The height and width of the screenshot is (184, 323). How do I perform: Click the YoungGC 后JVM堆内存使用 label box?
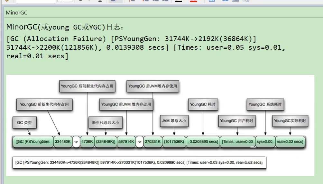click(x=152, y=86)
